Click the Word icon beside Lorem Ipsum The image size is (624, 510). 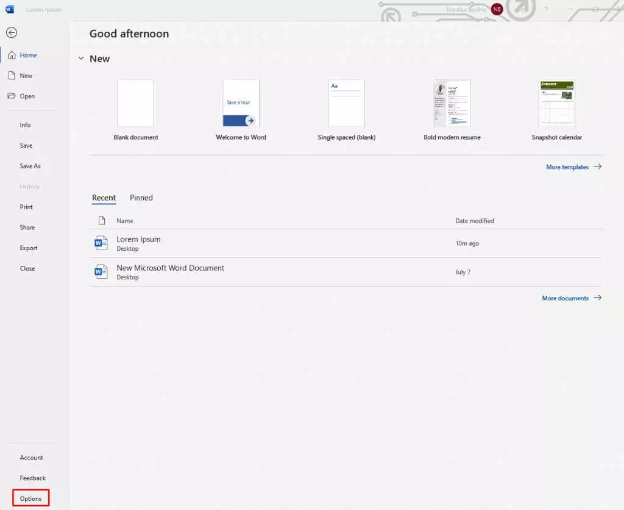coord(101,243)
